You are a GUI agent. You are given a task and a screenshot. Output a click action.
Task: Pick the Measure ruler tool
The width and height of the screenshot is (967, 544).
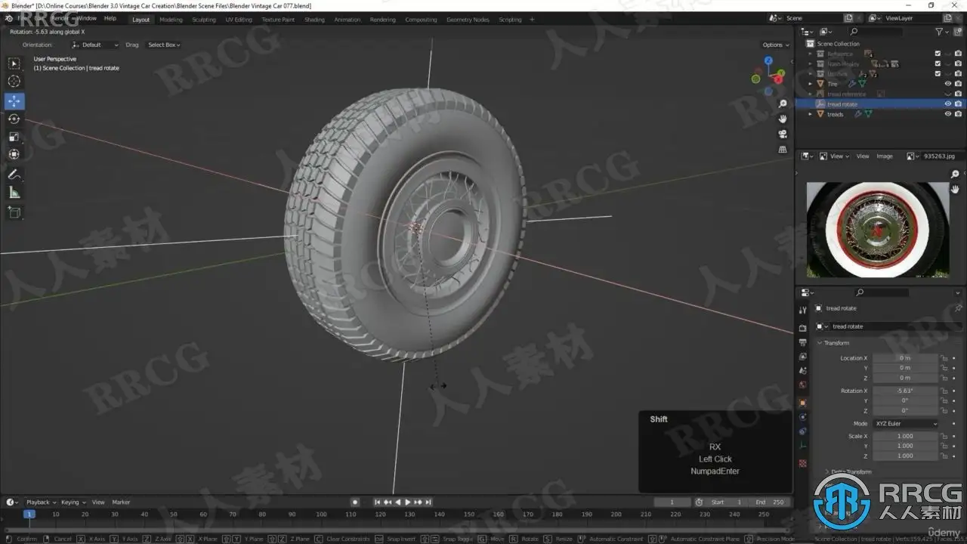pos(14,193)
